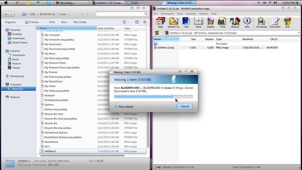Open WinRAR archive Info
Viewport: 302px width, 170px height.
point(247,22)
